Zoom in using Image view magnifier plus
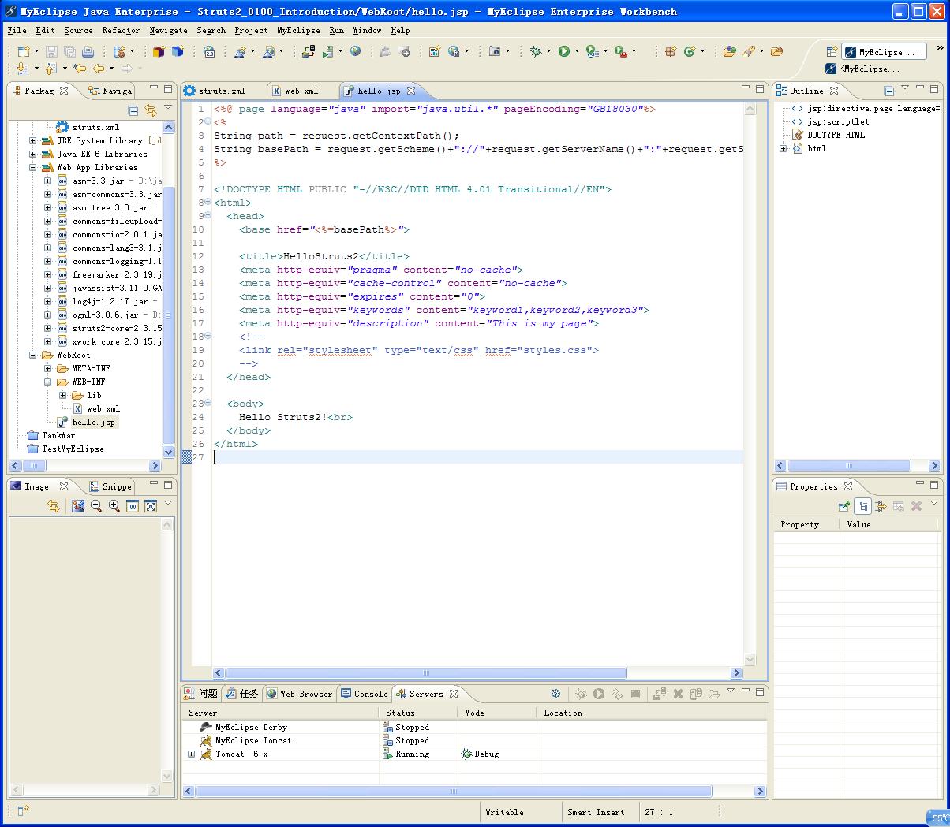 pyautogui.click(x=114, y=506)
